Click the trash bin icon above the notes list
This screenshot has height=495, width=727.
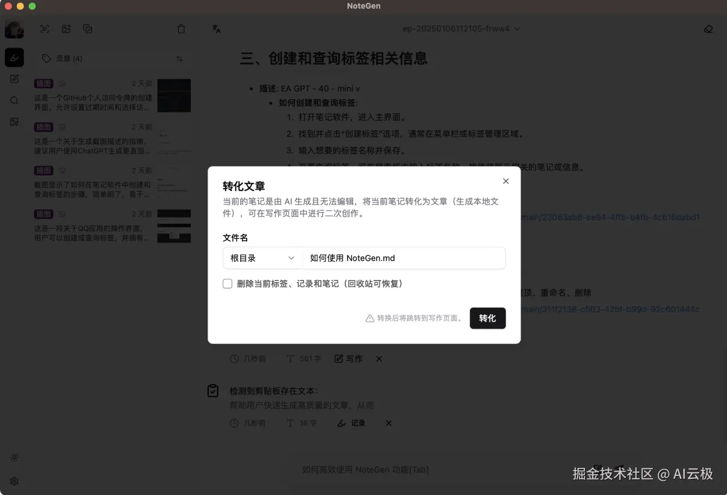point(181,29)
